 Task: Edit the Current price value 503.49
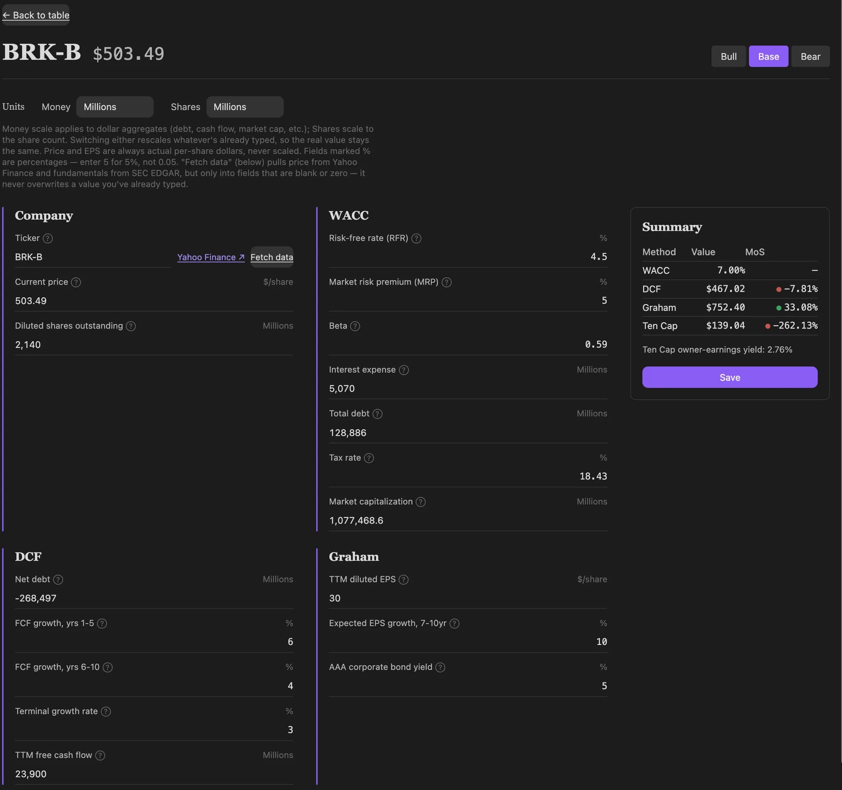pos(154,301)
